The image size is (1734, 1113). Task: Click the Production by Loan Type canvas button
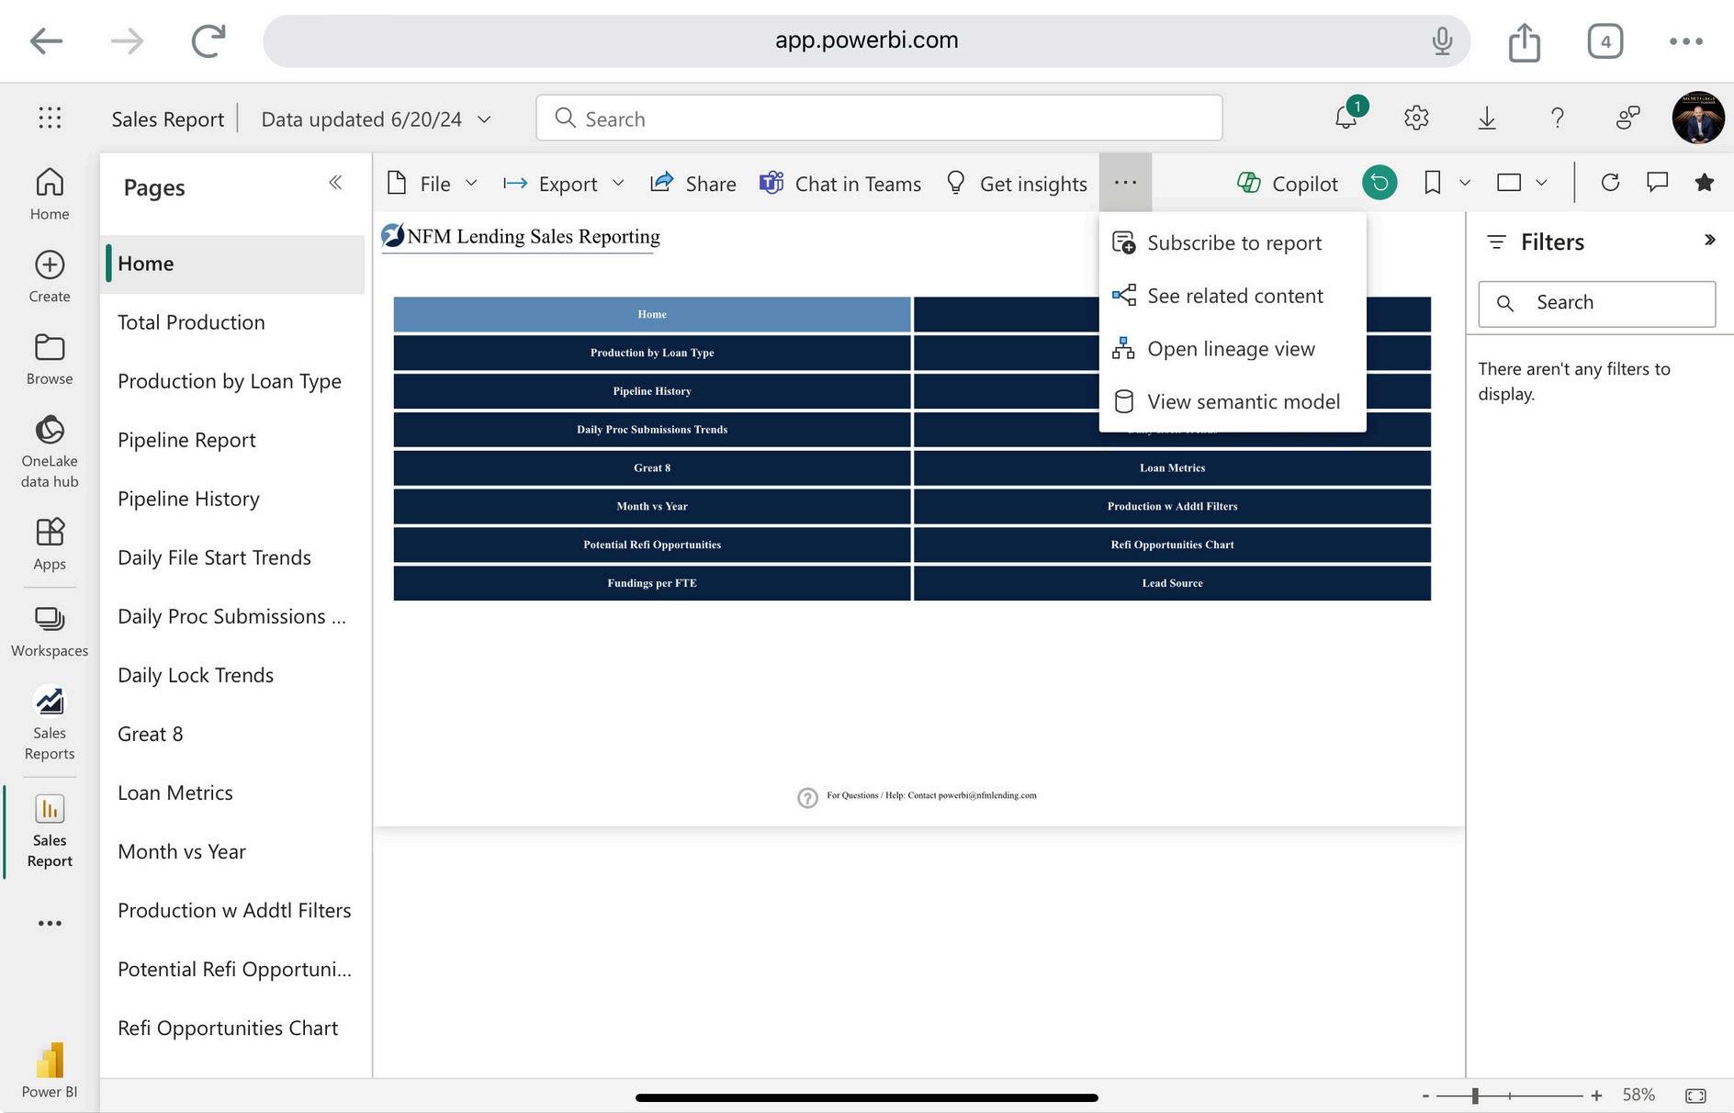(652, 353)
